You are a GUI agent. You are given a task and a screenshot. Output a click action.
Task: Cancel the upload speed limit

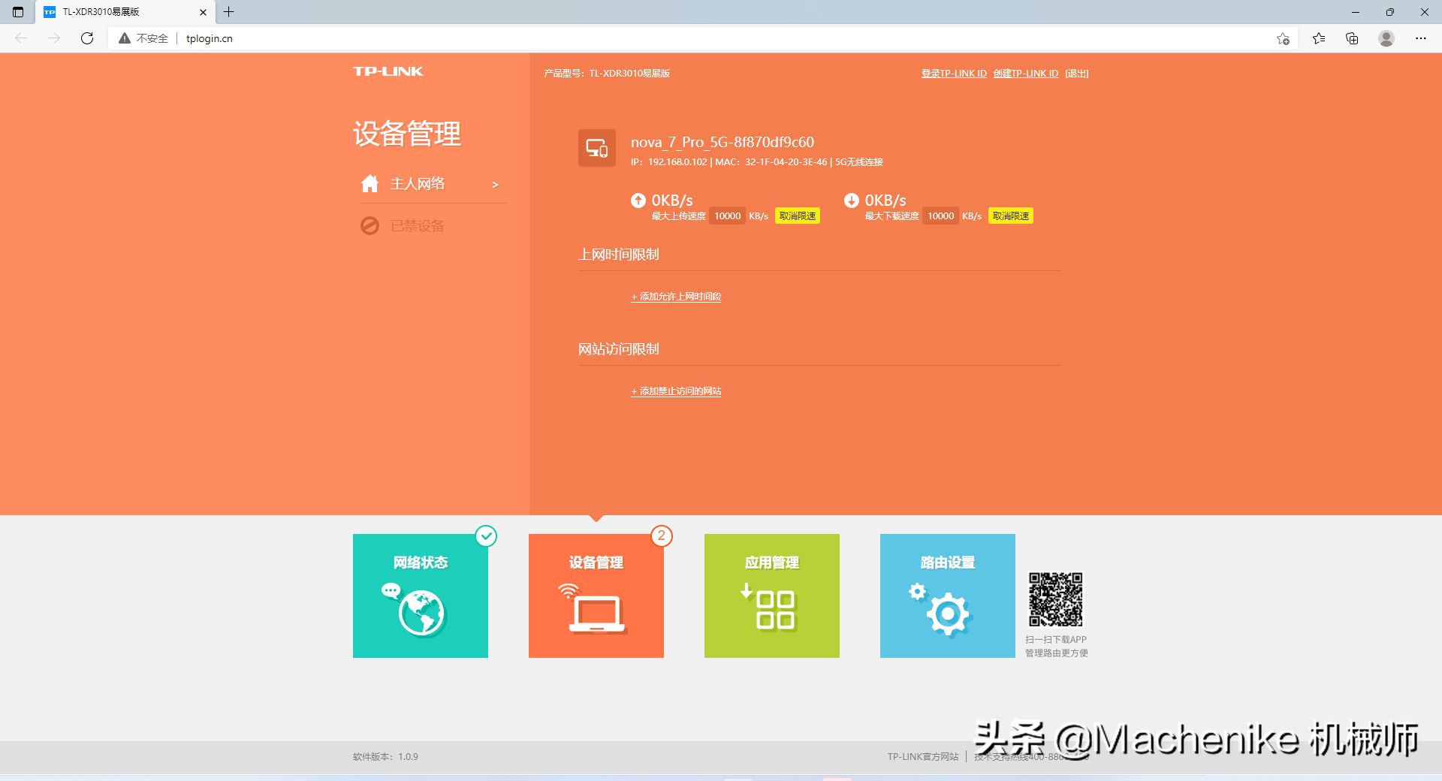(x=798, y=216)
